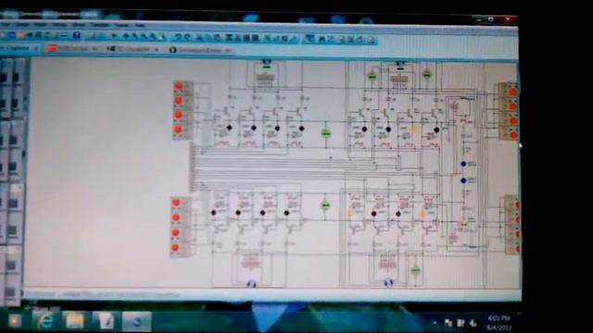Open the Template menu
The image size is (593, 333).
100,25
